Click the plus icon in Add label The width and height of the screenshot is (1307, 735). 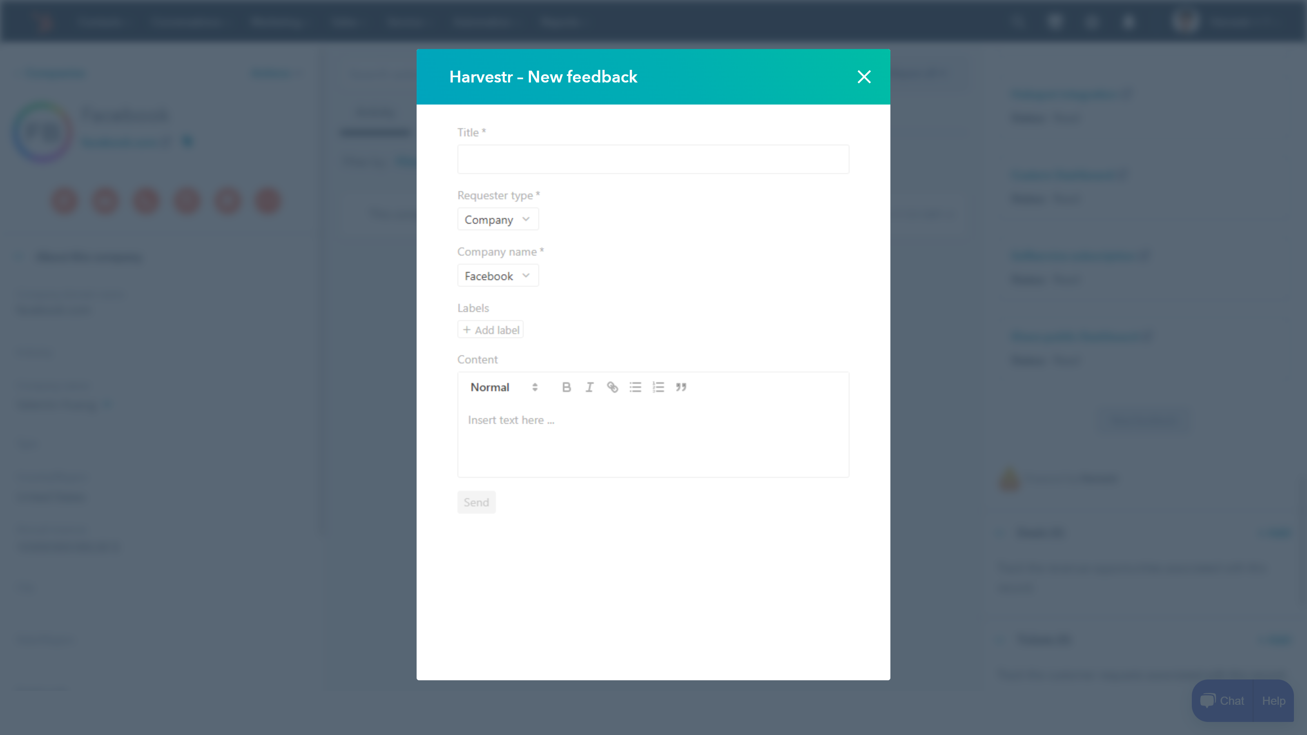coord(466,330)
